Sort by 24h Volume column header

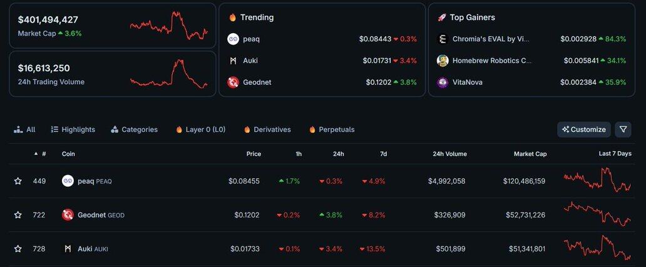(449, 154)
